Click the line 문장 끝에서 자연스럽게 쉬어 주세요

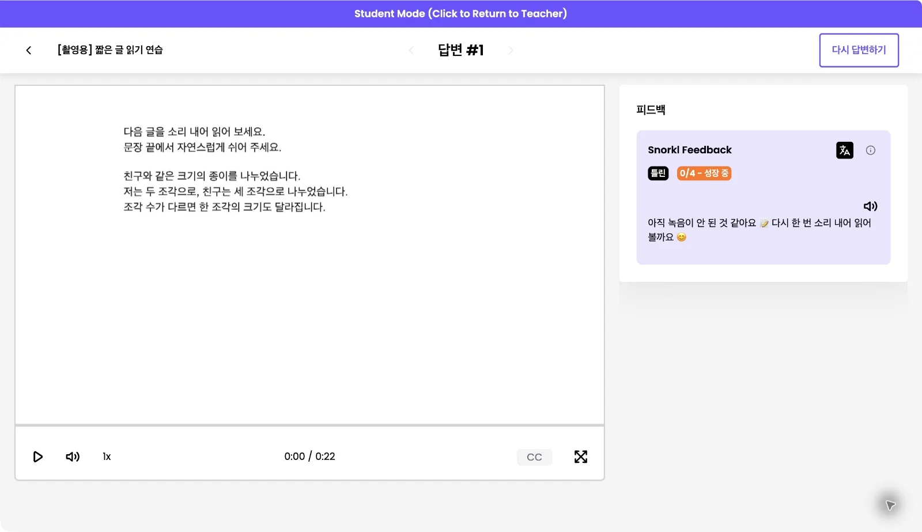pyautogui.click(x=202, y=148)
